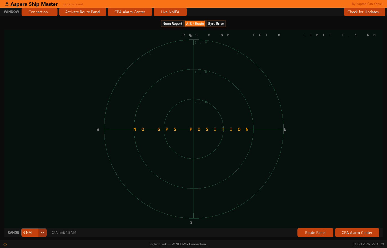Click the NO GPS POSITION message

(191, 129)
